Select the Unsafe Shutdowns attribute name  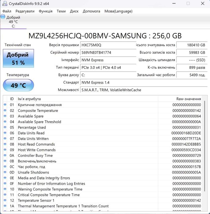tap(33, 172)
